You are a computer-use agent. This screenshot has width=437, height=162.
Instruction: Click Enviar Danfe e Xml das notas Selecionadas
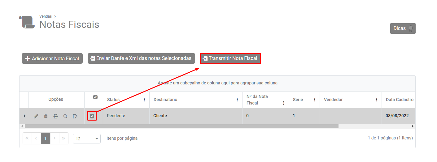pos(141,58)
